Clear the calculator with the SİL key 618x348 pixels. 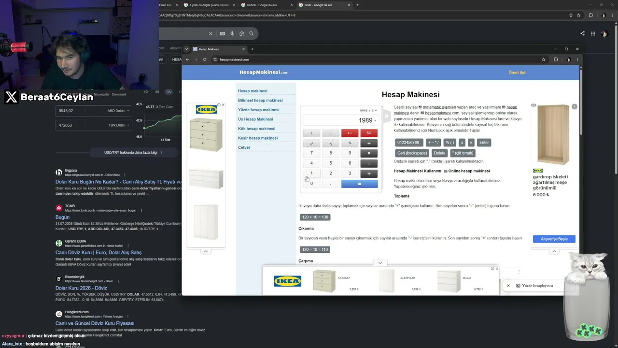(369, 133)
